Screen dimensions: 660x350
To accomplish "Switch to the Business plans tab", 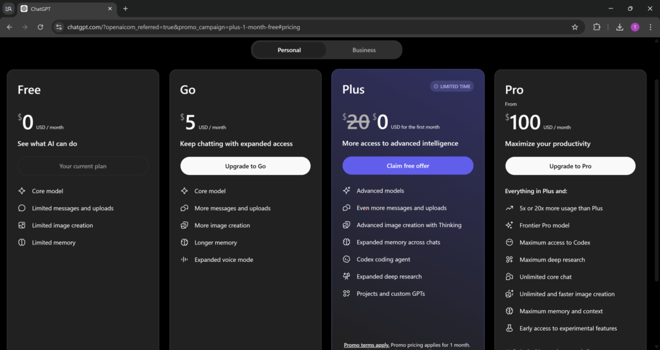I will [364, 50].
